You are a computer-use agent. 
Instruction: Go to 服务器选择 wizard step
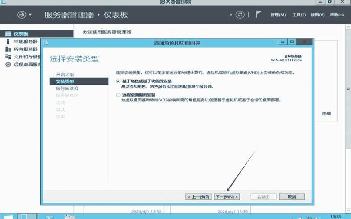pos(67,89)
